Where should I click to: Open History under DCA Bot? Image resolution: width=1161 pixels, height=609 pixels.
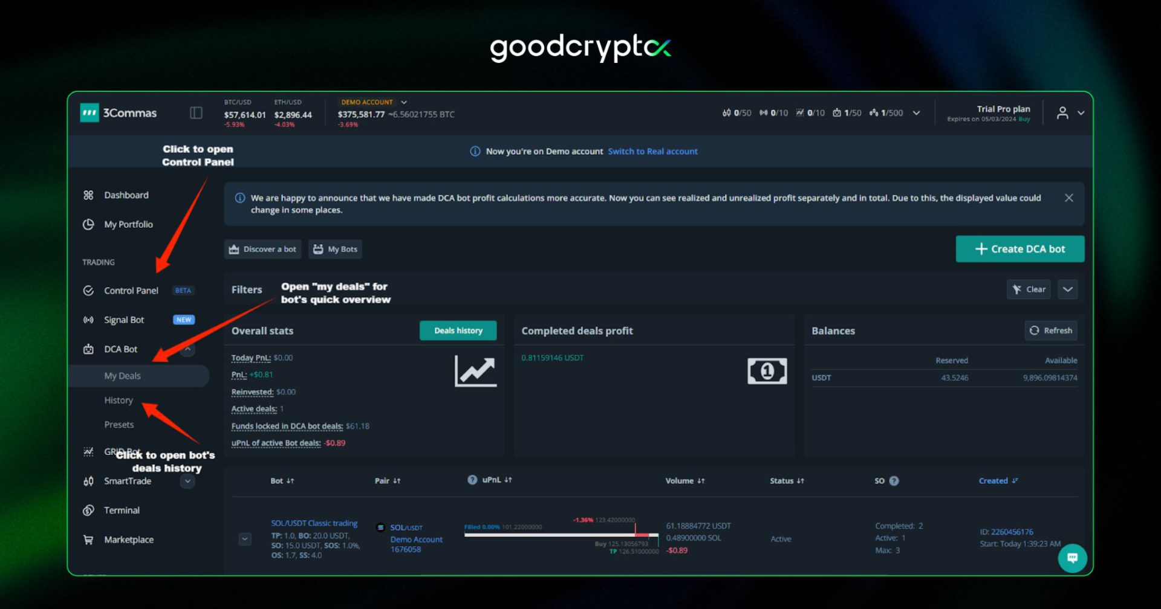tap(119, 401)
